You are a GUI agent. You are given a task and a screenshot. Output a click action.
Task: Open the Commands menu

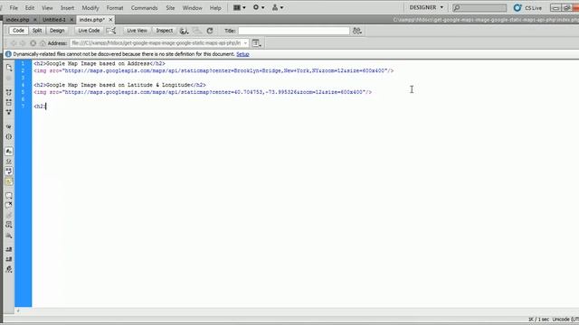pos(144,8)
